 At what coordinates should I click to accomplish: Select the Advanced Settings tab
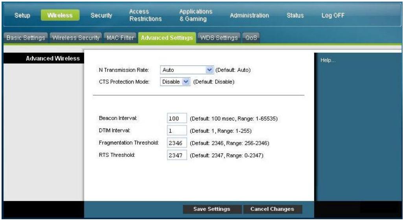[x=167, y=38]
